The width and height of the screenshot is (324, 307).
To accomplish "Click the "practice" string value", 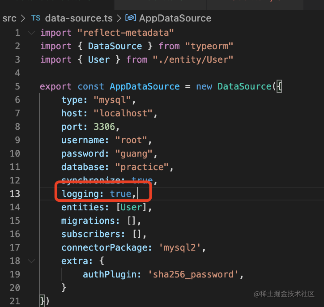I will 142,167.
